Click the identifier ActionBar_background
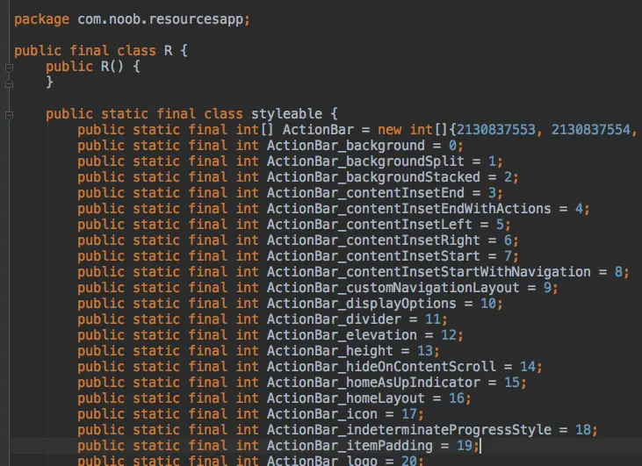 point(346,146)
